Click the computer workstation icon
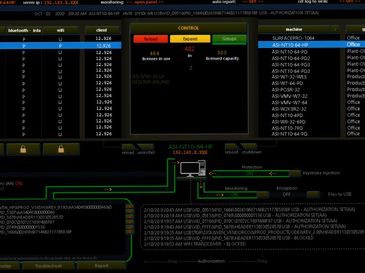Viewport: 365px width, 273px height. click(x=192, y=169)
